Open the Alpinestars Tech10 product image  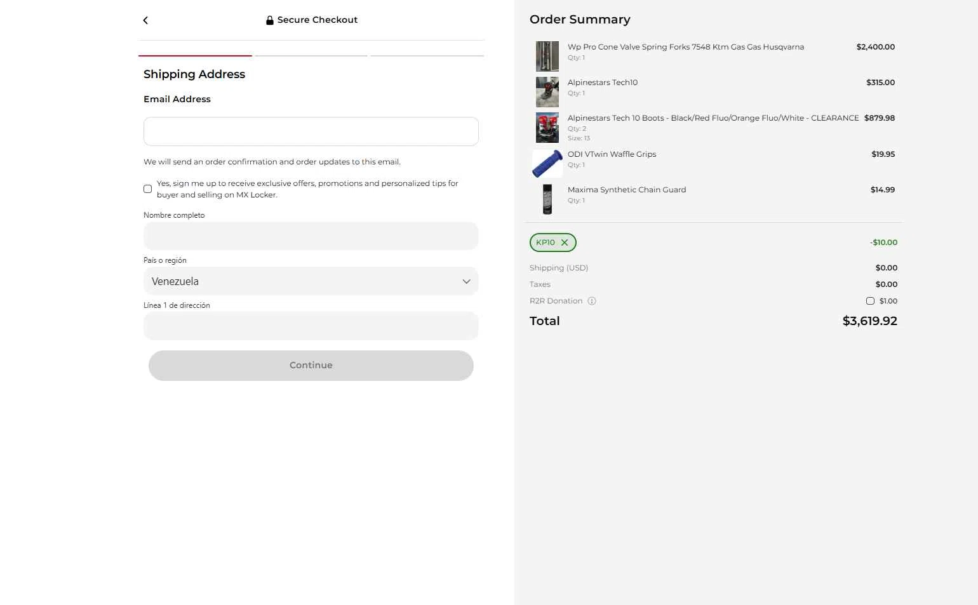tap(547, 92)
